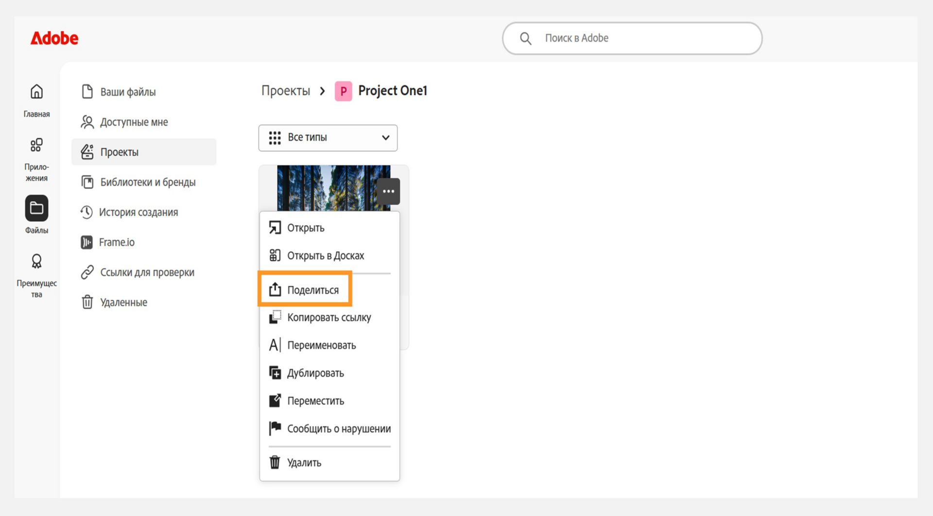Go to Главная home icon
933x516 pixels.
click(36, 91)
